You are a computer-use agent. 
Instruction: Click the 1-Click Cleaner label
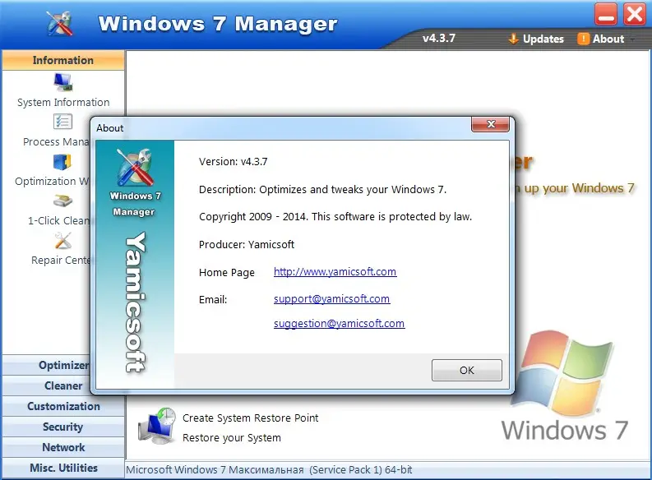coord(58,220)
